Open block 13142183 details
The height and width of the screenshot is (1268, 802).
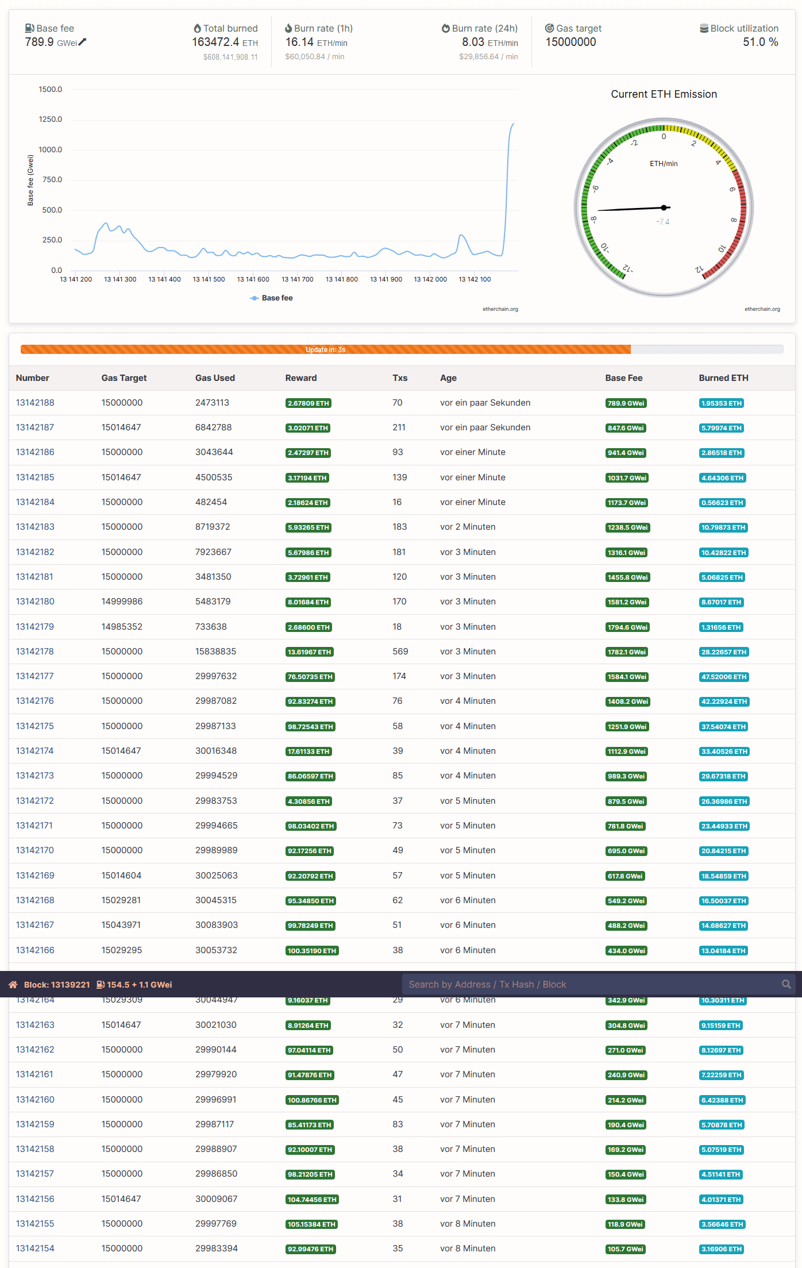tap(35, 527)
